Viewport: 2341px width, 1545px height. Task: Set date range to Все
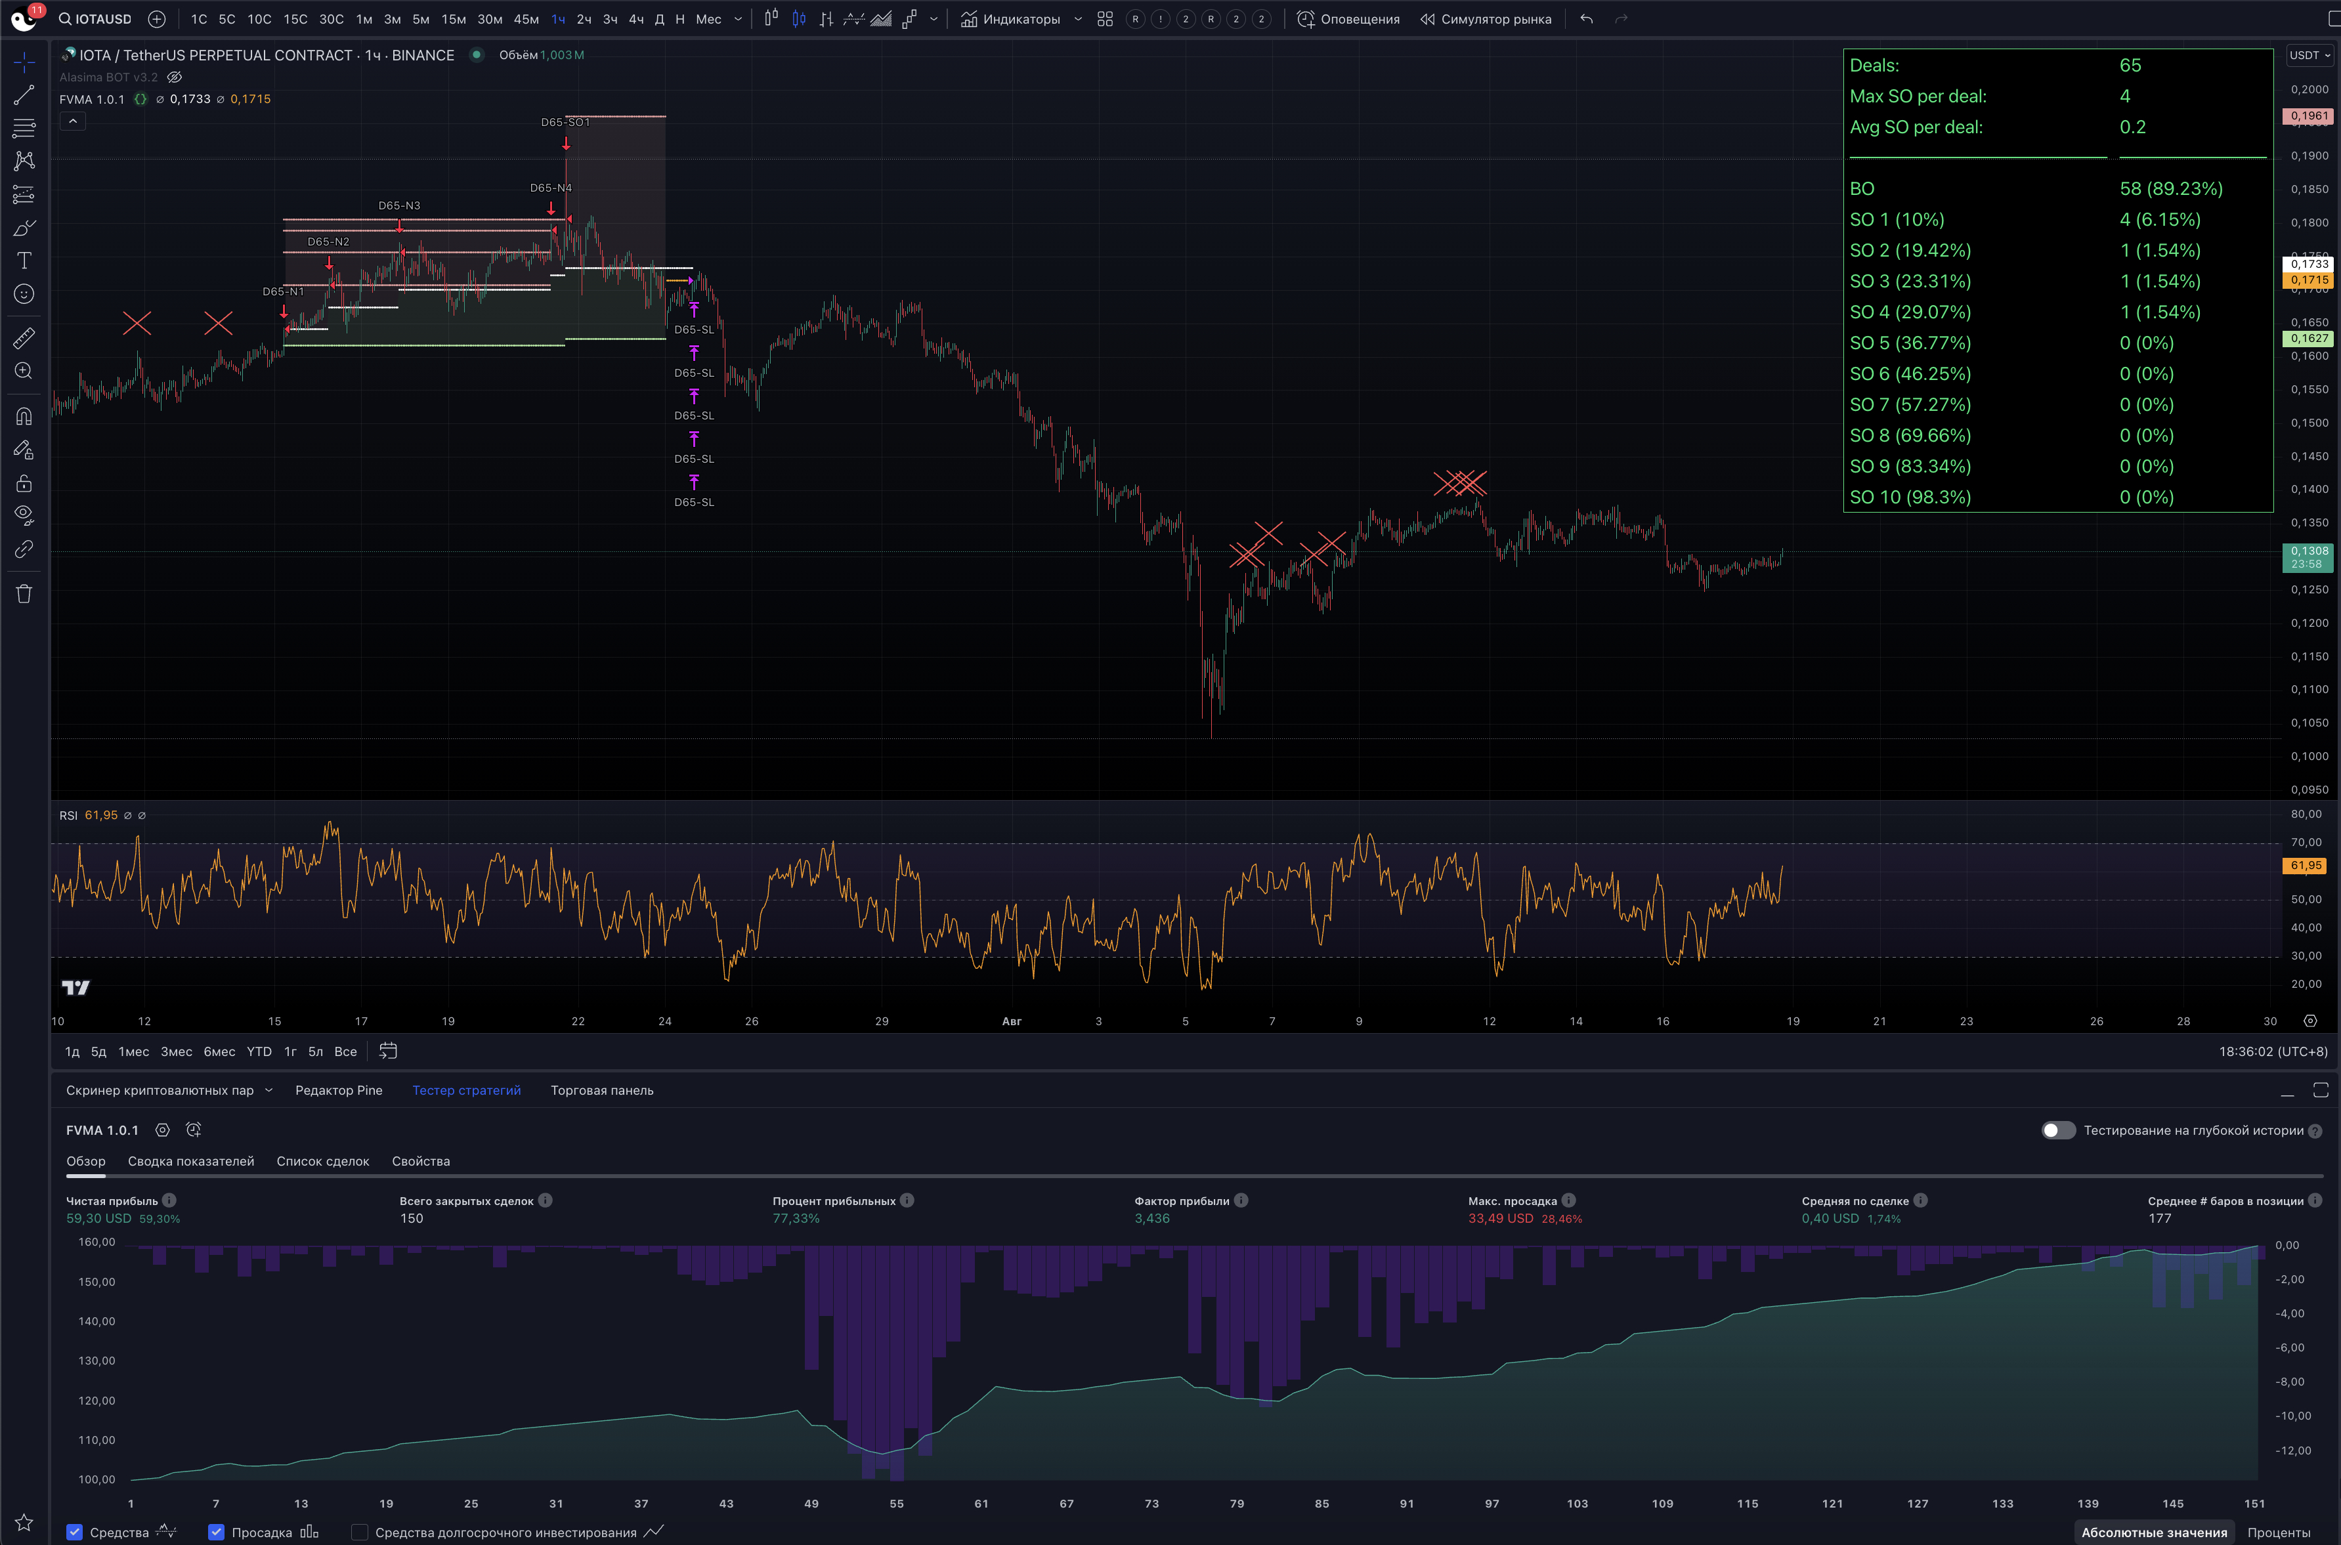pyautogui.click(x=346, y=1051)
